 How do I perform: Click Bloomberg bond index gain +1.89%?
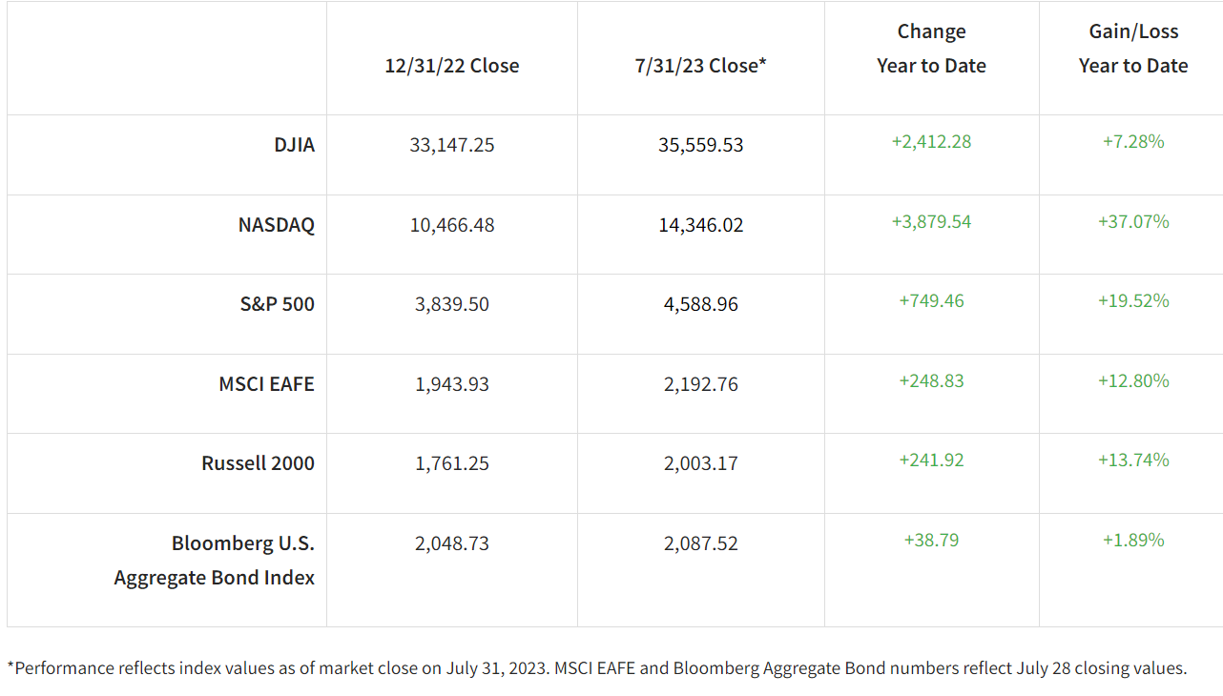[1133, 540]
